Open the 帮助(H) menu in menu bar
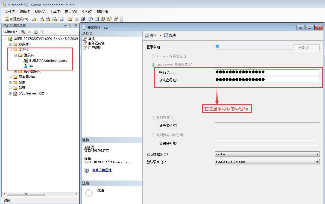The image size is (325, 204). pos(103,11)
